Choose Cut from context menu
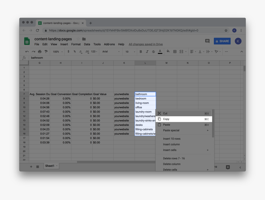This screenshot has height=200, width=265. tap(183, 113)
